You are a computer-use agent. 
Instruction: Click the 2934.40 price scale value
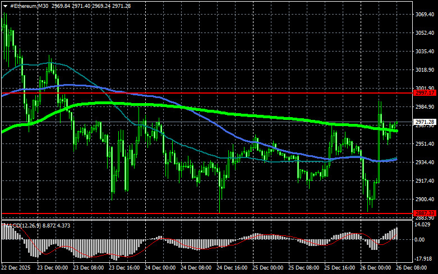click(x=425, y=162)
